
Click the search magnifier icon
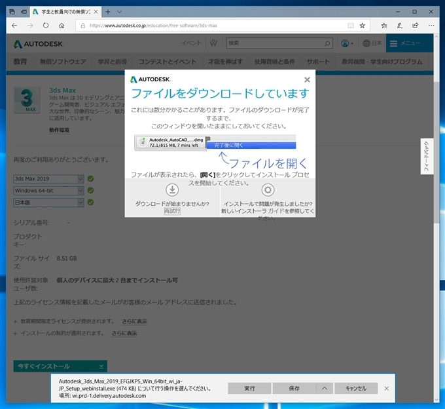[327, 43]
